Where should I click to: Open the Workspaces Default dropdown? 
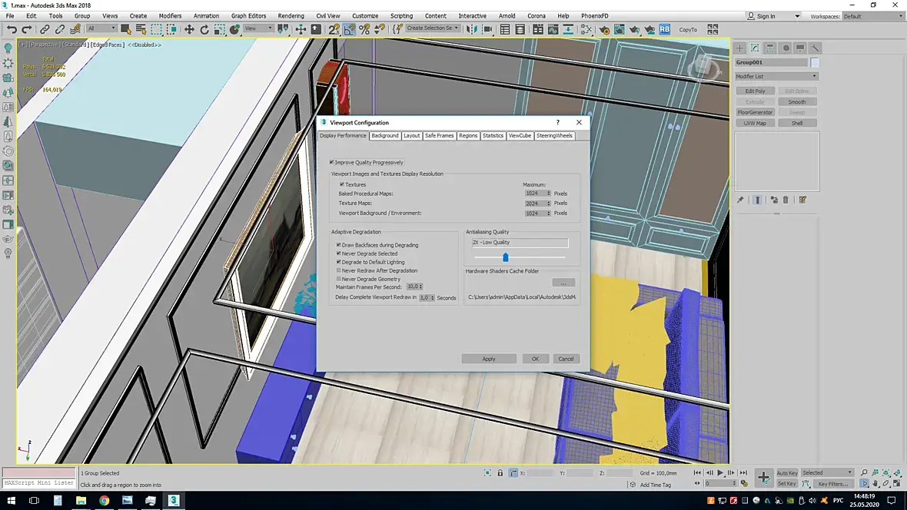[x=872, y=16]
